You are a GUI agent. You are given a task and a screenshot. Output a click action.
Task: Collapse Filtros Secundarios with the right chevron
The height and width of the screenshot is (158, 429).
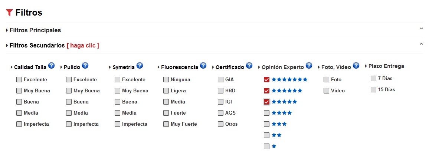421,44
